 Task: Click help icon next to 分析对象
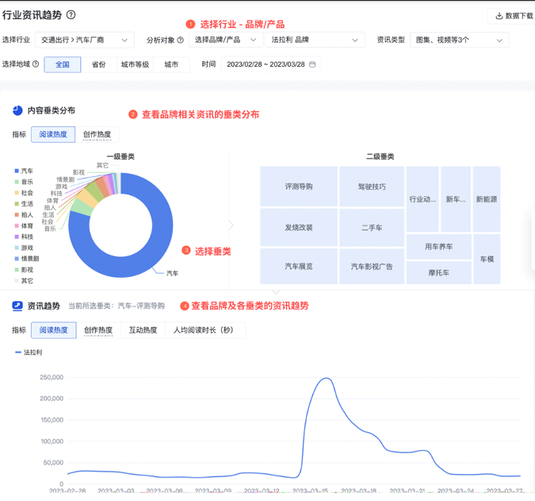coord(180,40)
